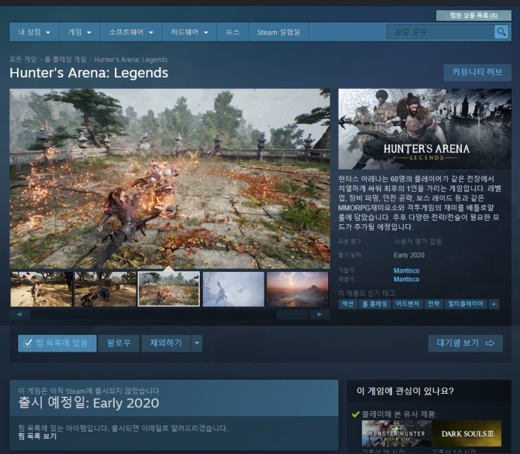
Task: Open the Mantisco developer link
Action: tap(406, 270)
